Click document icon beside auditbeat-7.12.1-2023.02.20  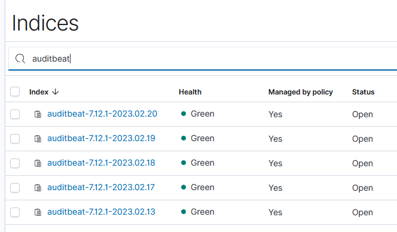38,114
